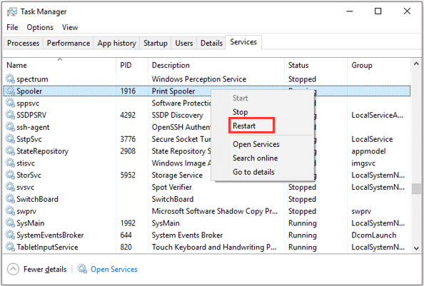Click the Open Services link at bottom

tap(114, 269)
